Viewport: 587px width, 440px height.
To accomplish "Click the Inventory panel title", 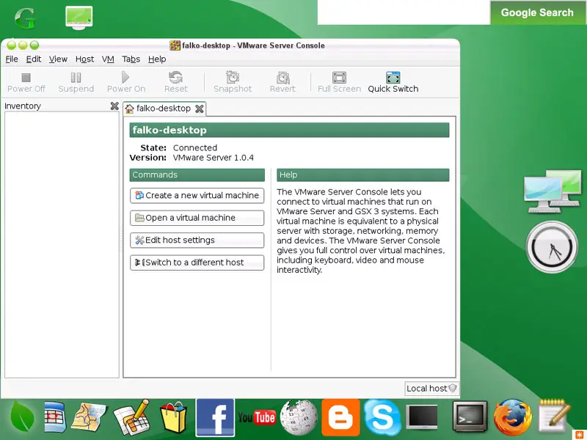I will pos(23,106).
